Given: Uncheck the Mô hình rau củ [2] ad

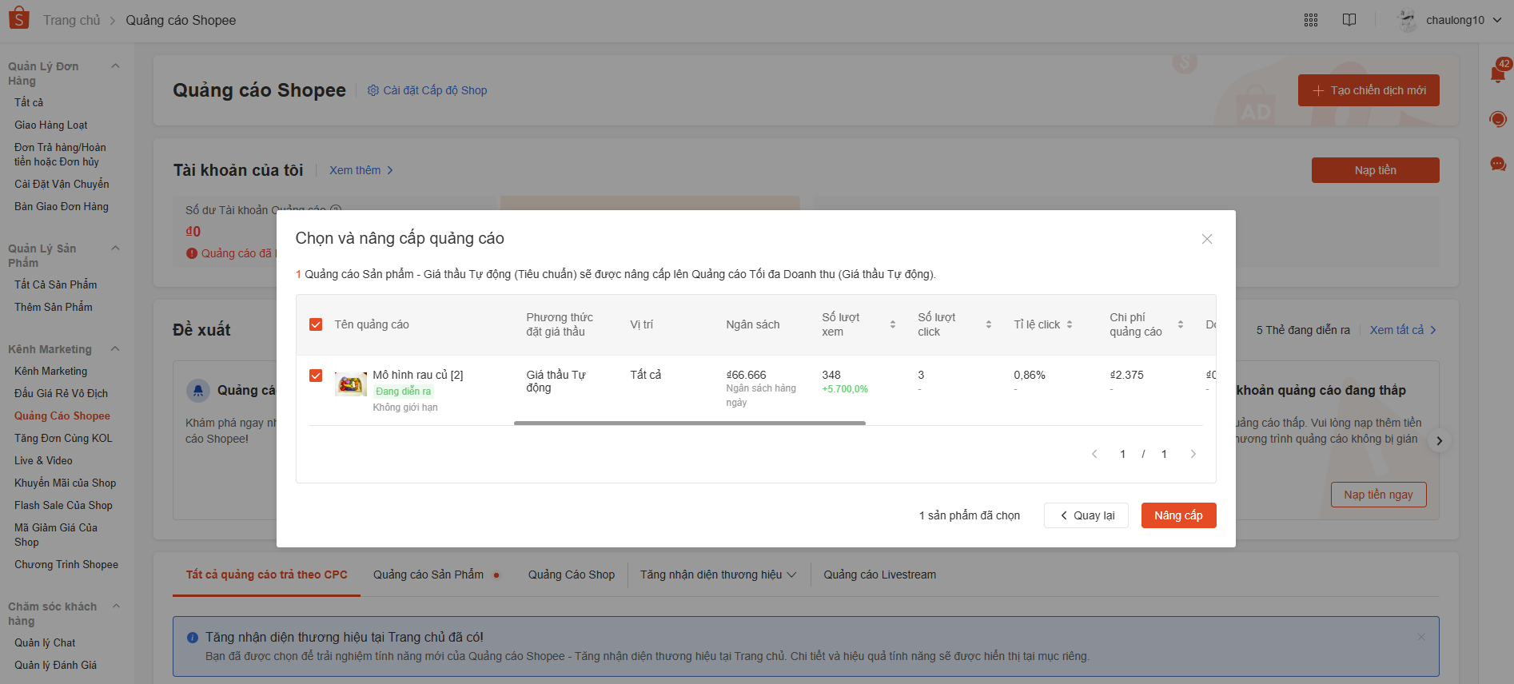Looking at the screenshot, I should [x=316, y=376].
